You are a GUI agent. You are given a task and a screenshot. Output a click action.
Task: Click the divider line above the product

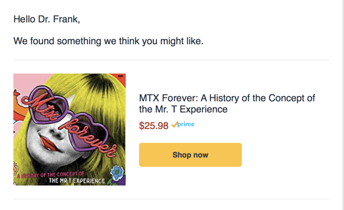pyautogui.click(x=171, y=60)
